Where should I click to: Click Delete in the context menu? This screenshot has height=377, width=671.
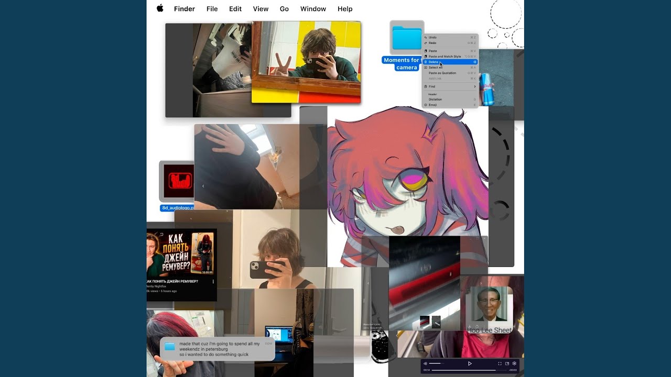(x=450, y=62)
